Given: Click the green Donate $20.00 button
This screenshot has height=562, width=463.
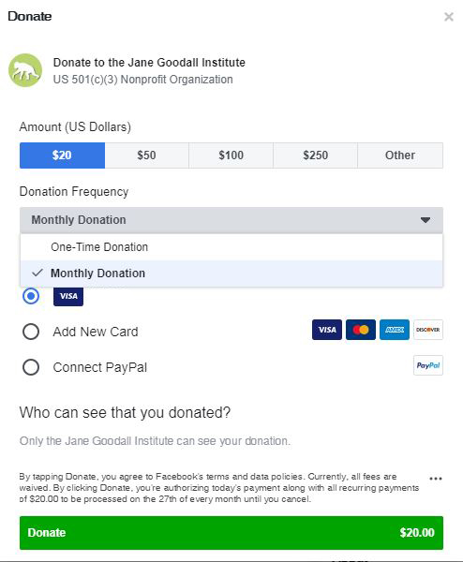Looking at the screenshot, I should click(x=231, y=533).
